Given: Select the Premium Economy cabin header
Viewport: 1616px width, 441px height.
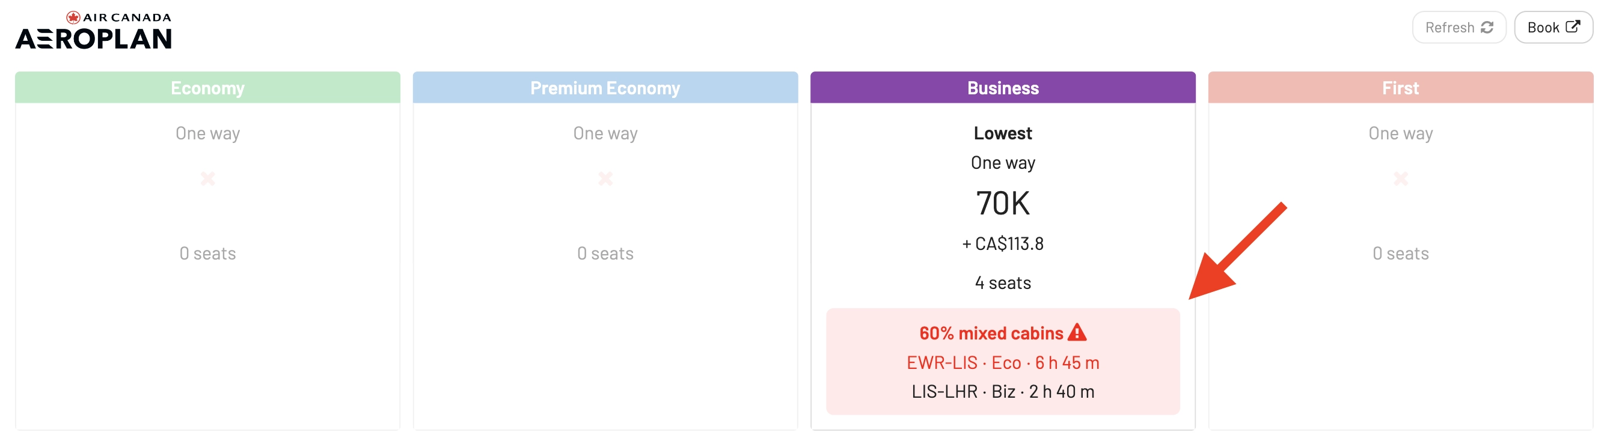Looking at the screenshot, I should (x=605, y=88).
